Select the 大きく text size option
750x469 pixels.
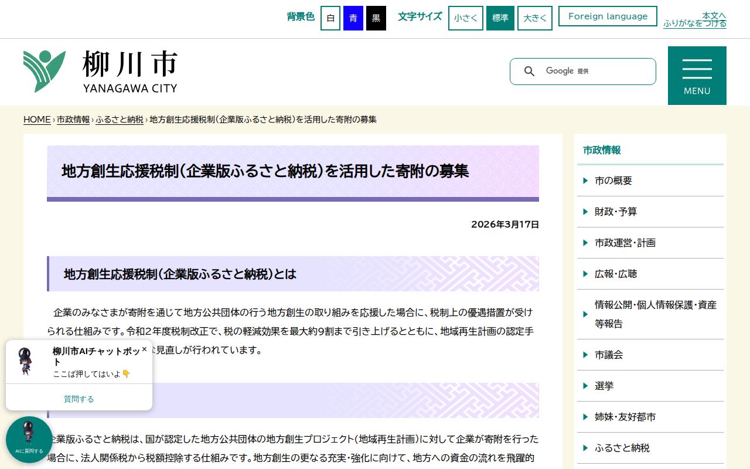tap(534, 18)
